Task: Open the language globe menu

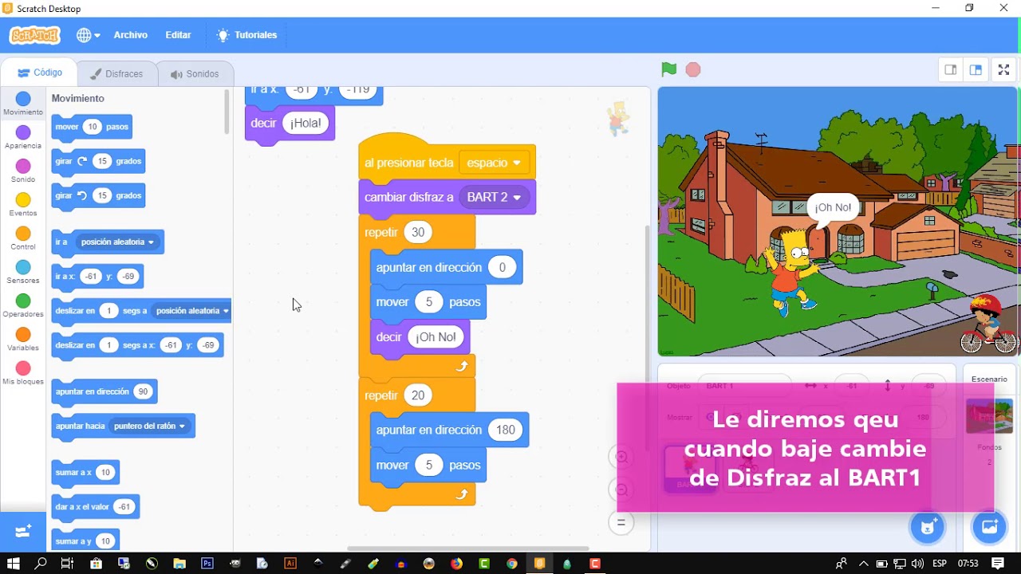Action: pyautogui.click(x=88, y=35)
